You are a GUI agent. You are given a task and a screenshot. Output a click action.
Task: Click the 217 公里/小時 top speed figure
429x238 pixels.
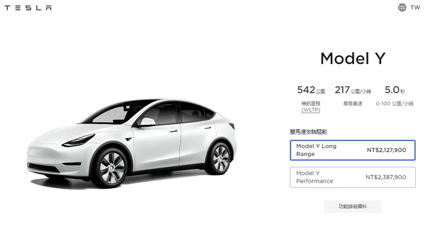point(353,90)
